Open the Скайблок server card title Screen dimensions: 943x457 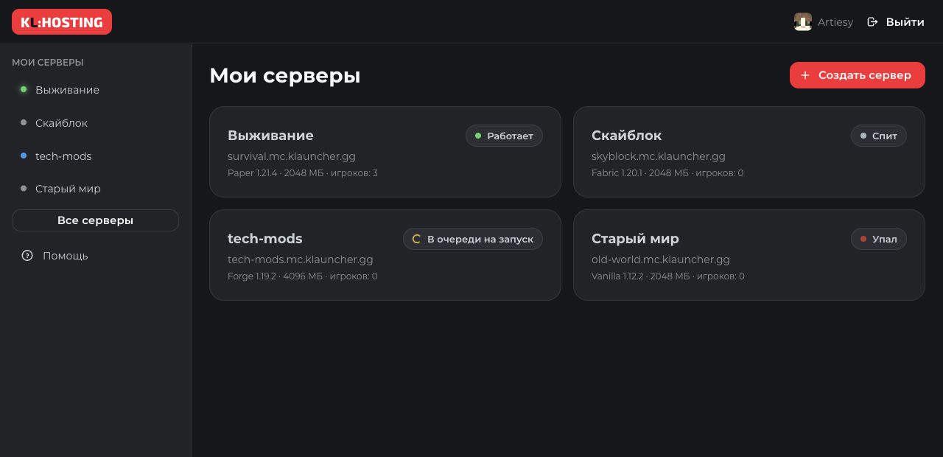(626, 136)
